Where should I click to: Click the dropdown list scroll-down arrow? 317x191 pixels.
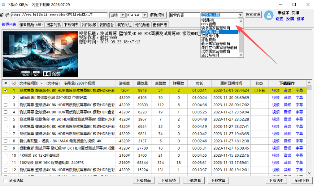[x=241, y=55]
